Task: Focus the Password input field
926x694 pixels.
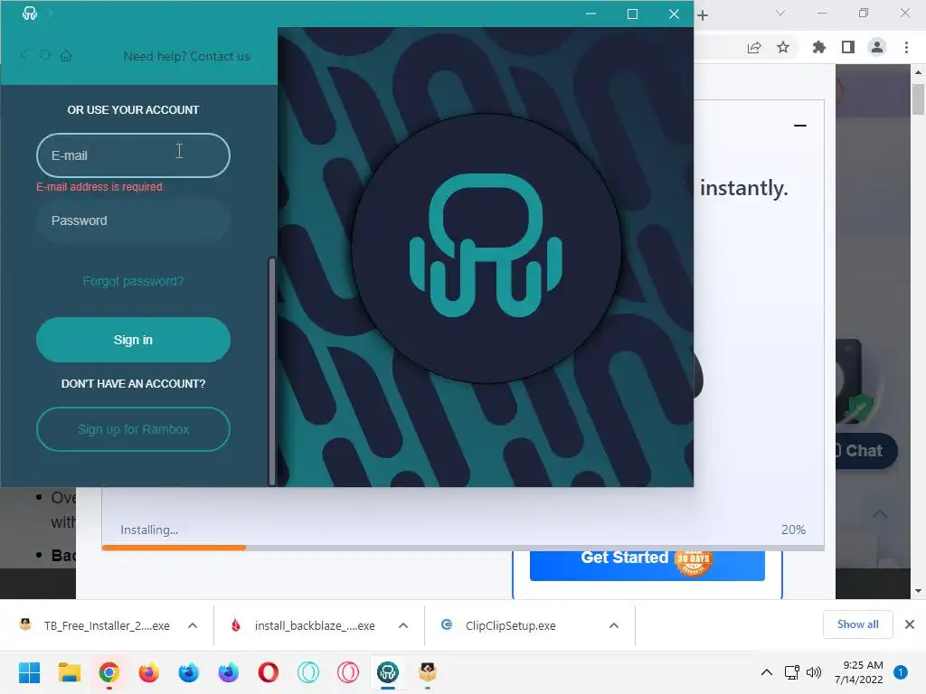Action: tap(134, 220)
